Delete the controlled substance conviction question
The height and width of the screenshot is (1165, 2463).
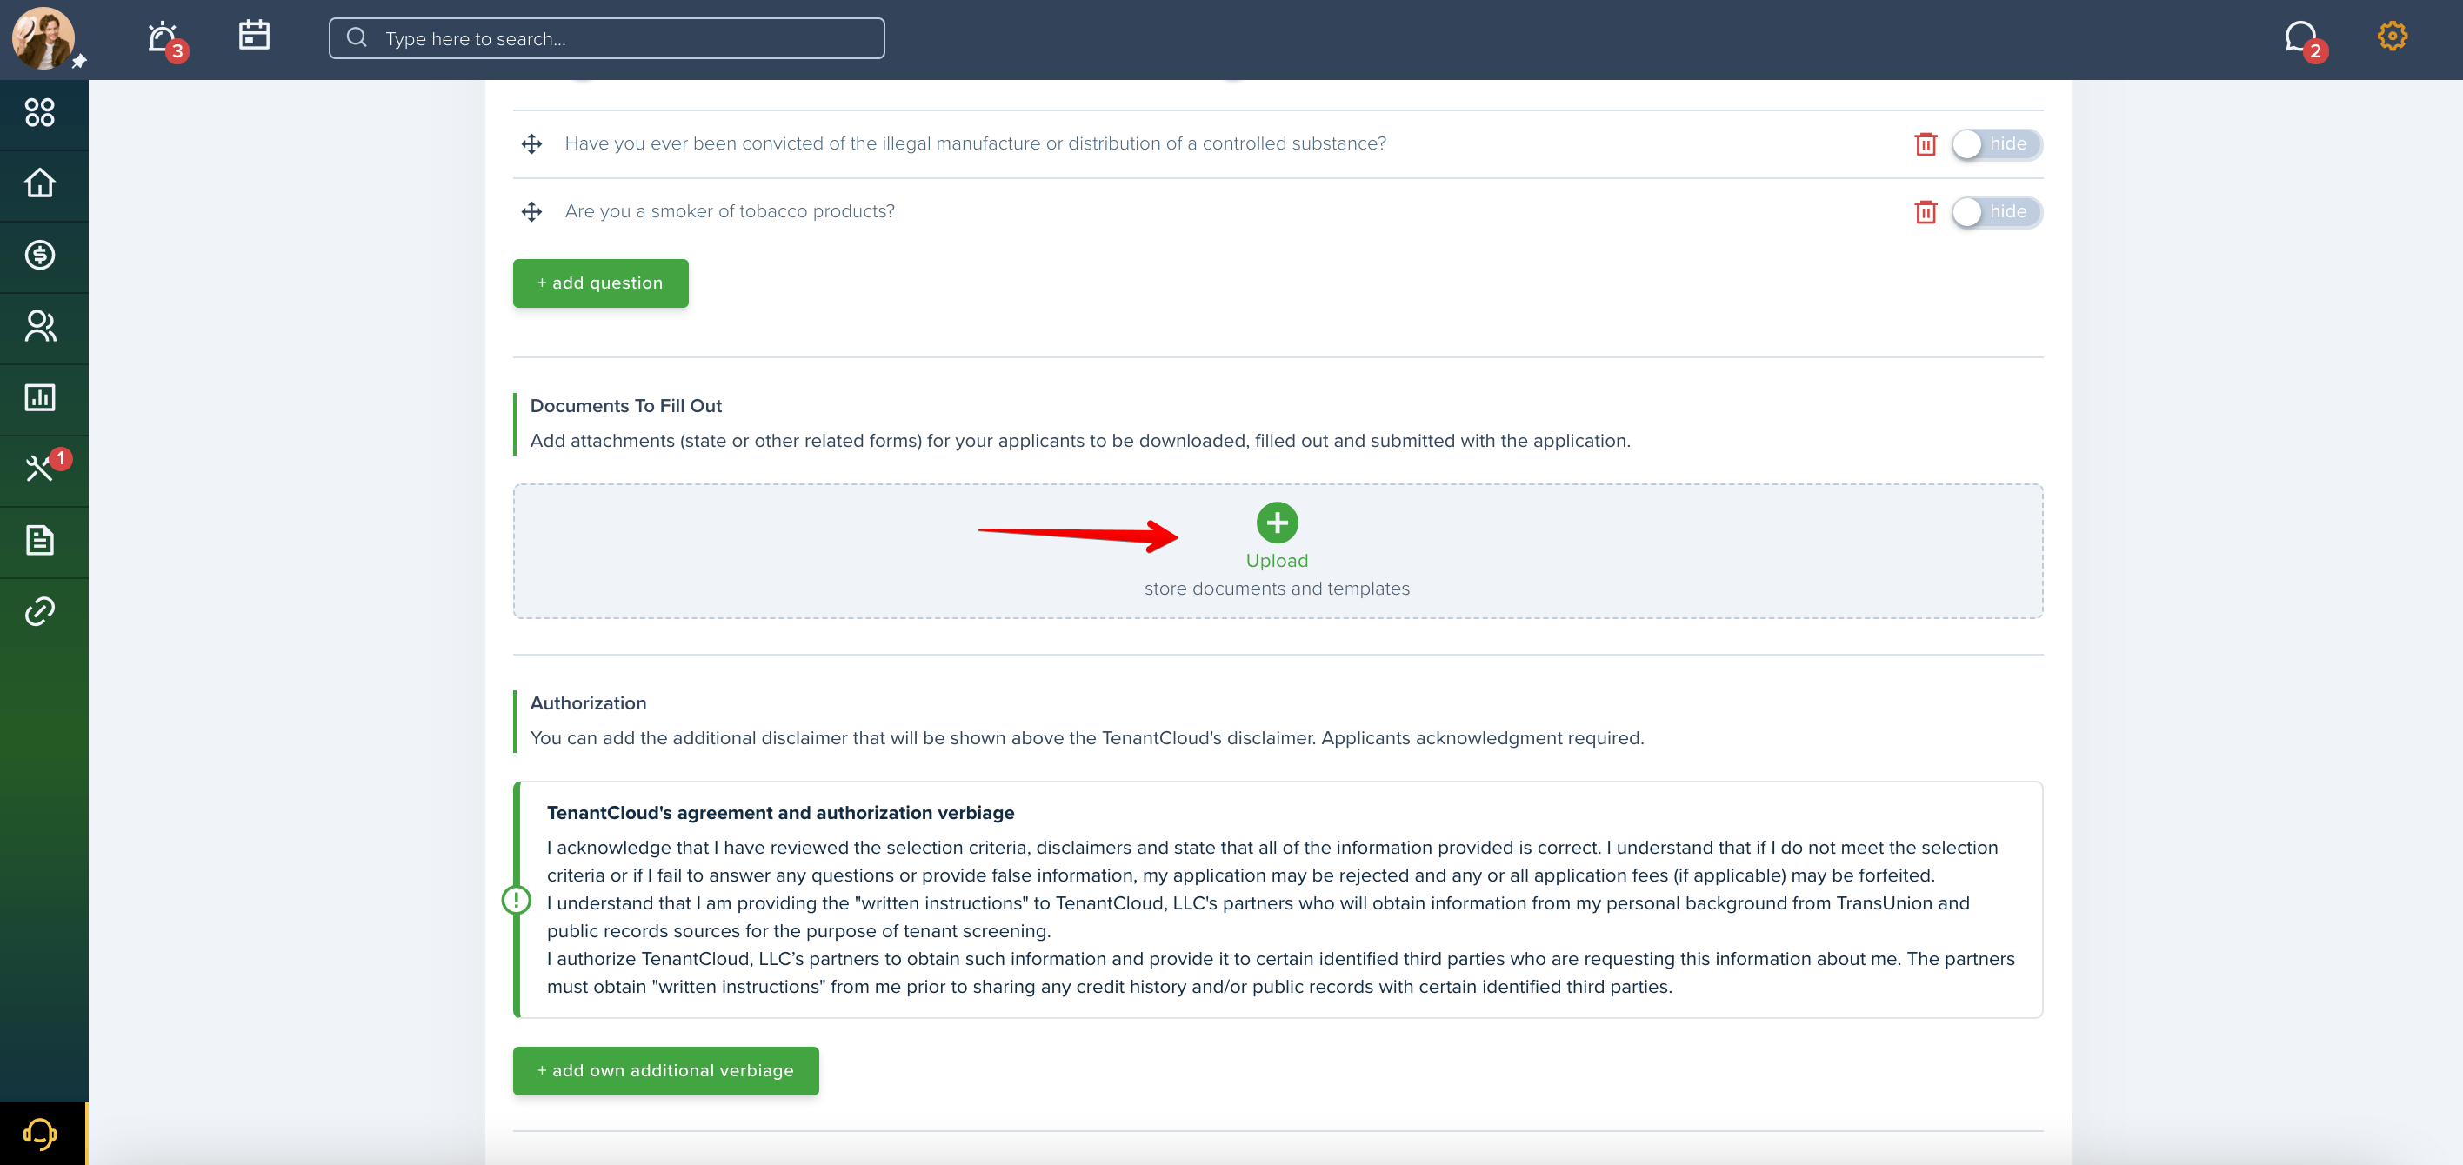(x=1926, y=144)
